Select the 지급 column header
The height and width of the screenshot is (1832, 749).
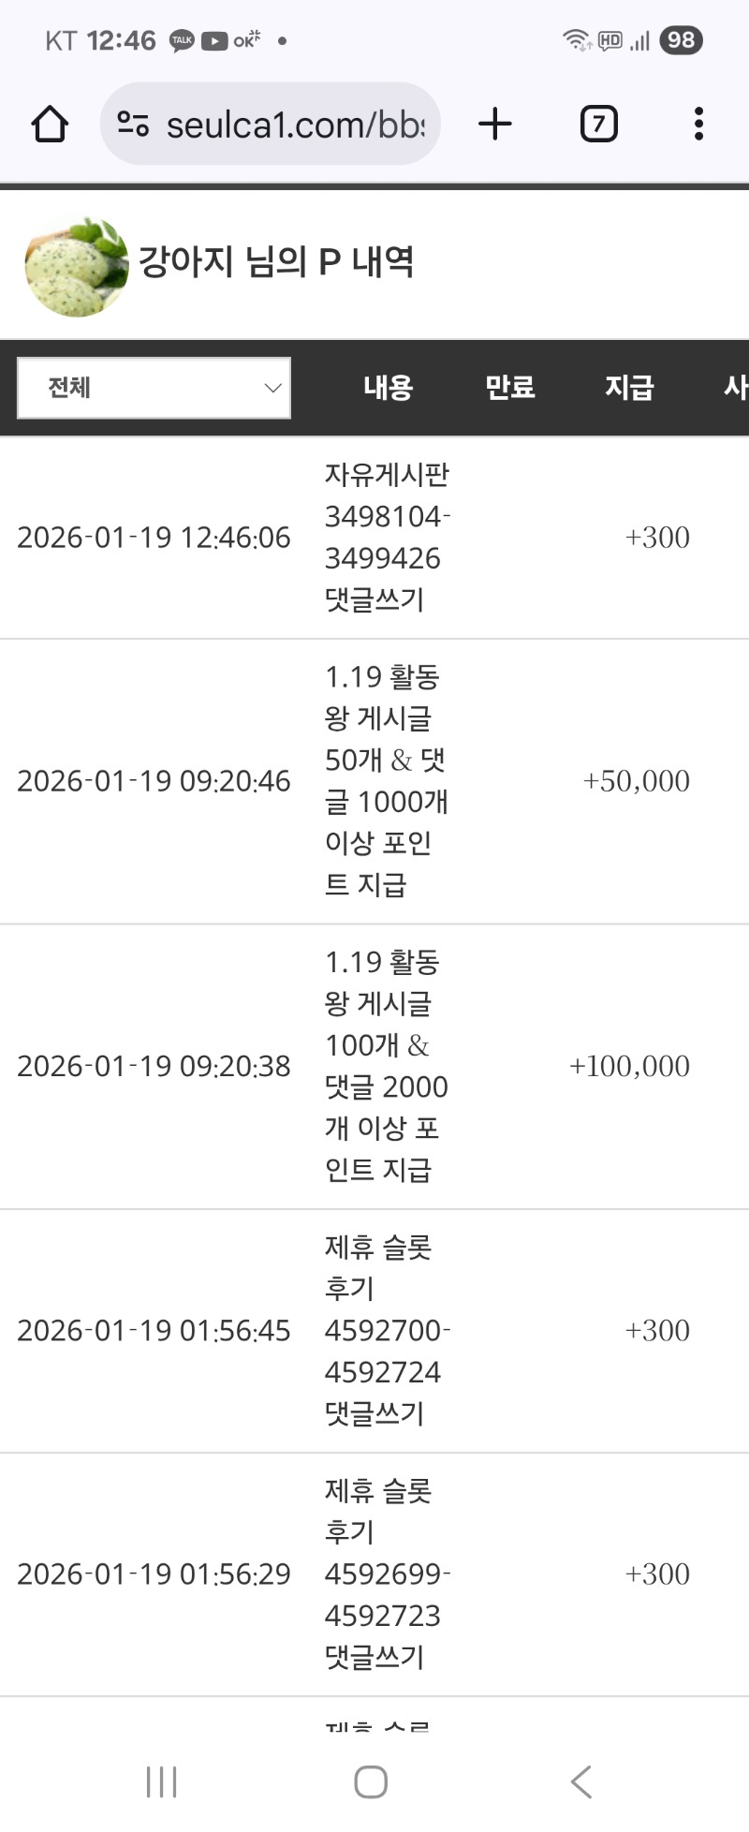tap(629, 388)
